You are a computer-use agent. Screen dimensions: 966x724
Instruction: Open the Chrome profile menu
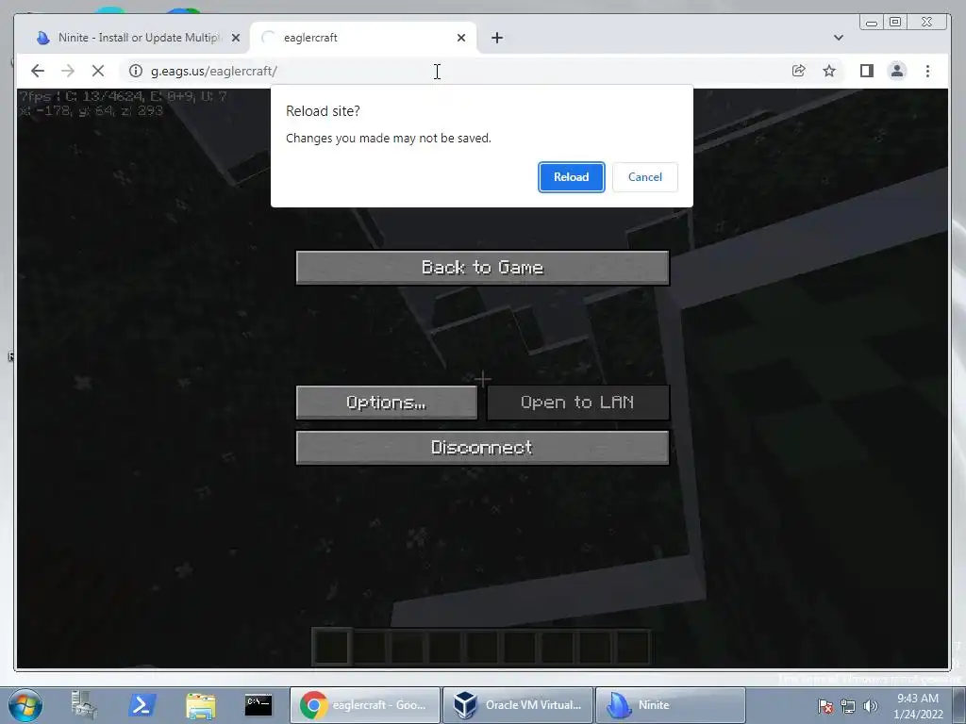(x=897, y=71)
